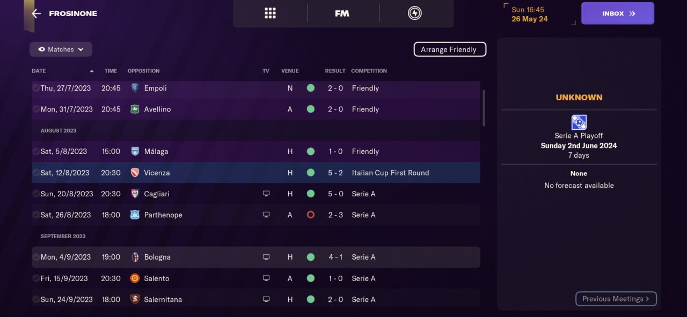Open the Inbox to continue
687x317 pixels.
[x=617, y=13]
